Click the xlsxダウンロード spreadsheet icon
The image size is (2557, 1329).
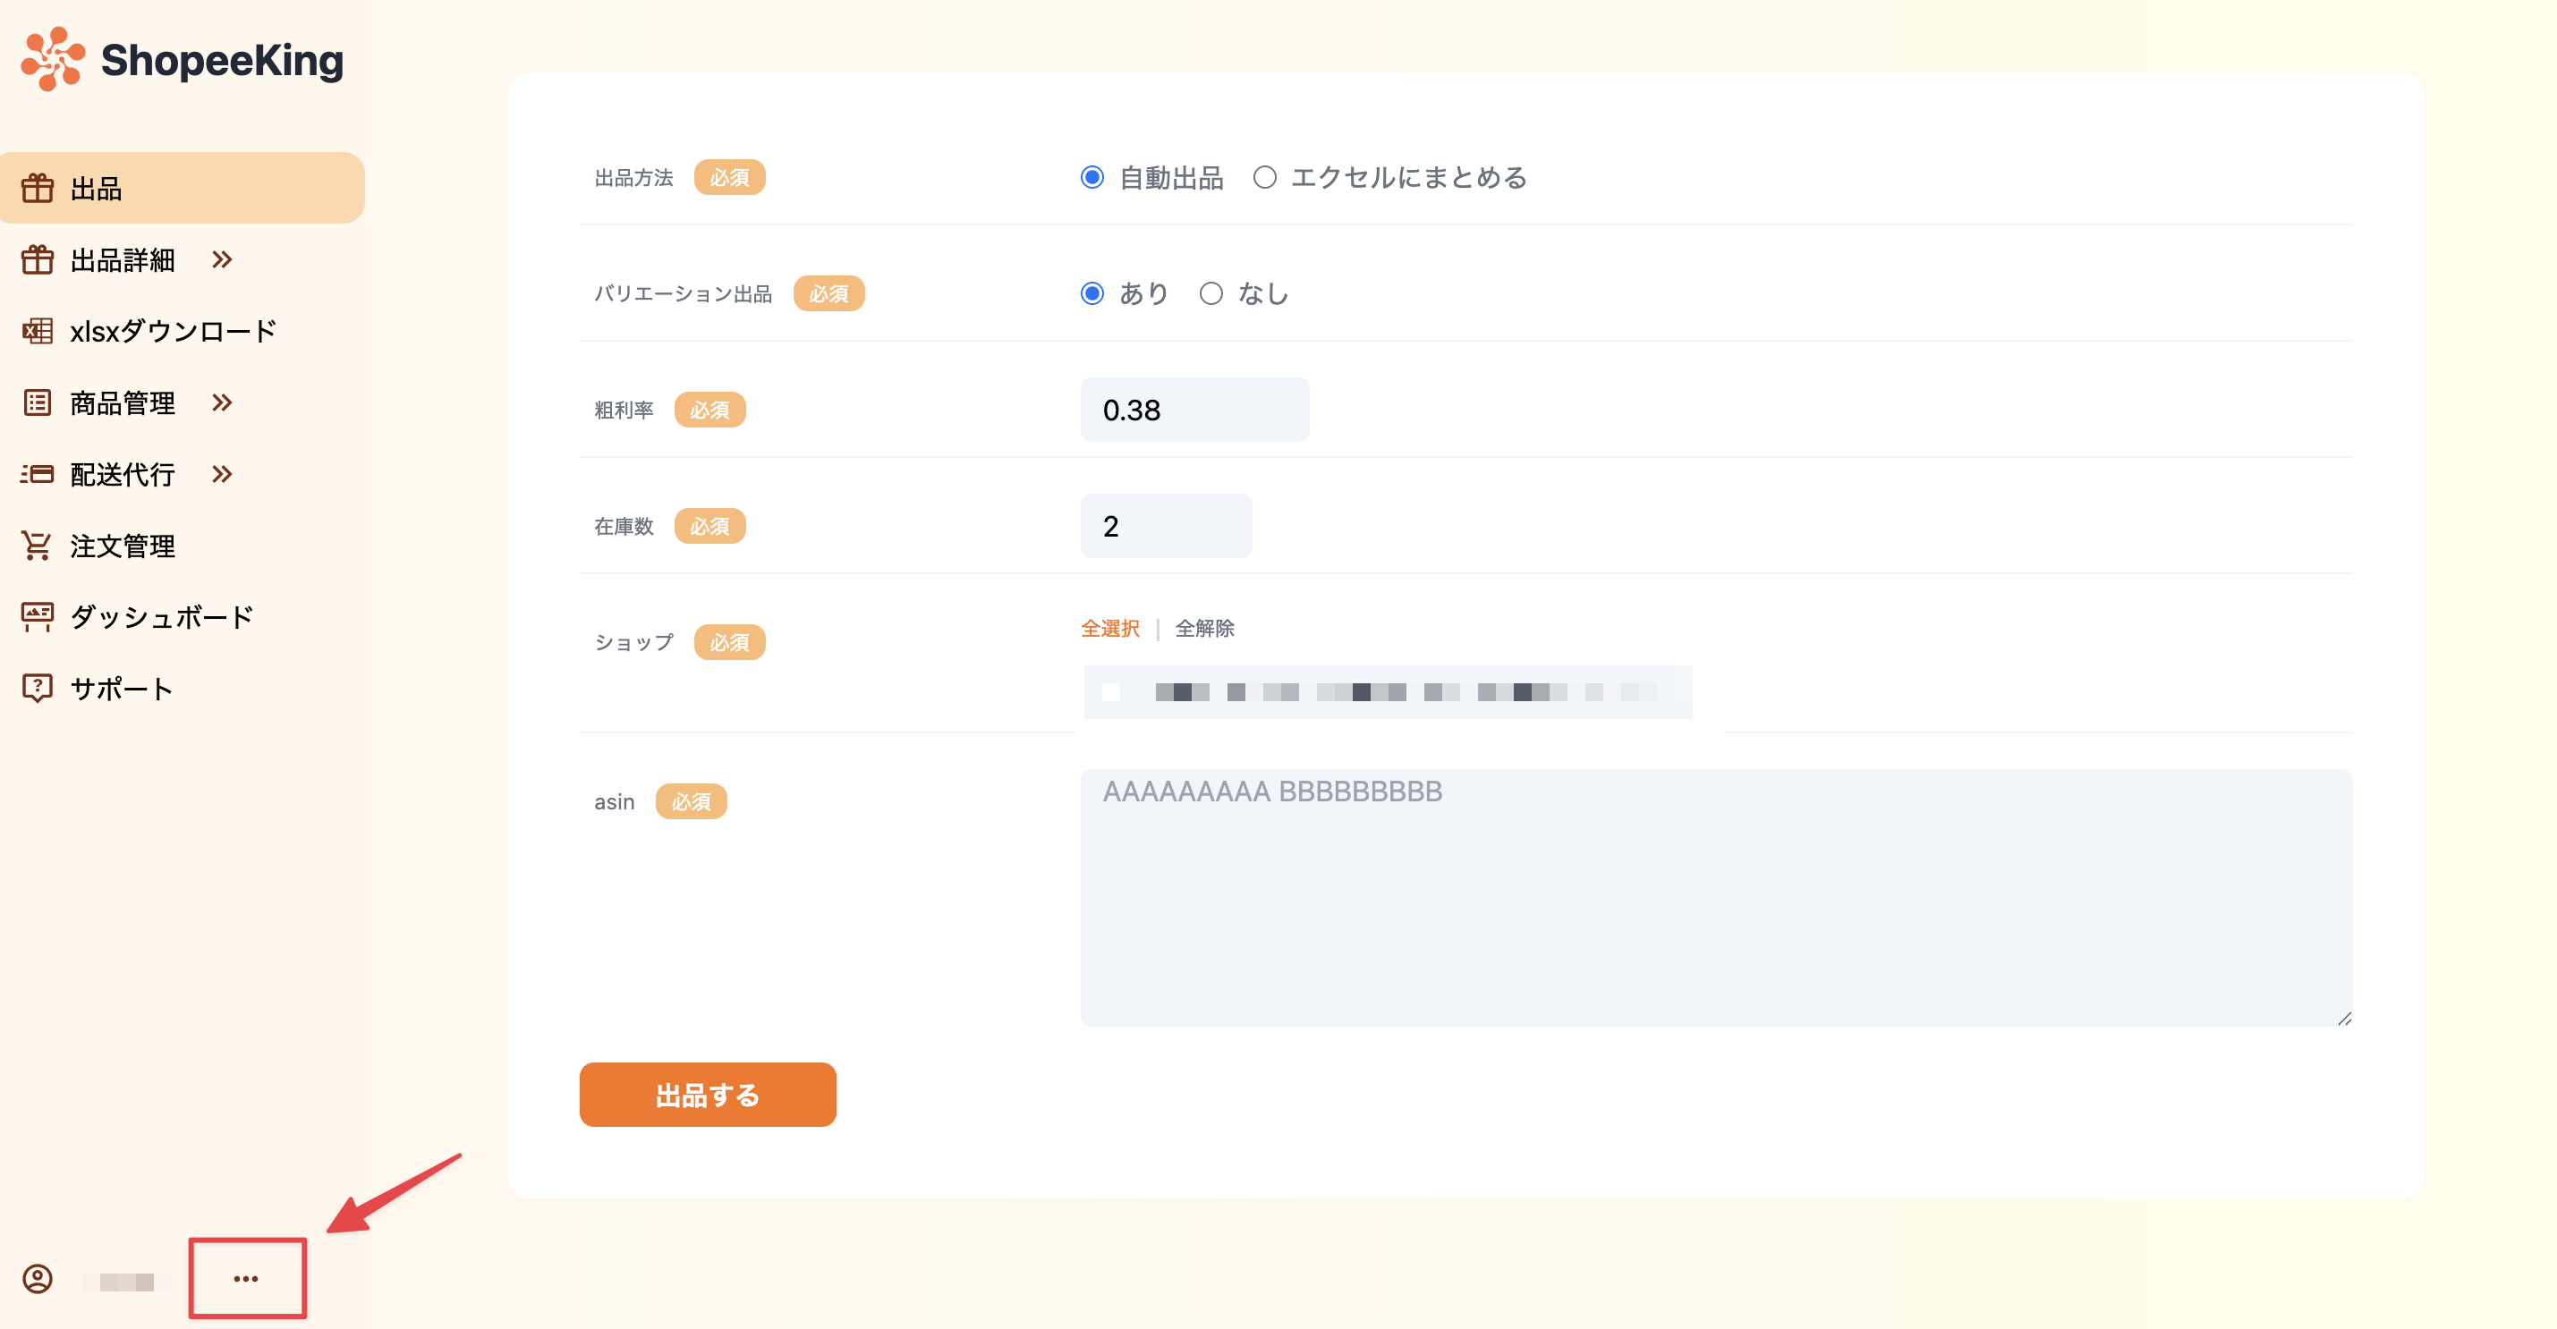tap(38, 331)
